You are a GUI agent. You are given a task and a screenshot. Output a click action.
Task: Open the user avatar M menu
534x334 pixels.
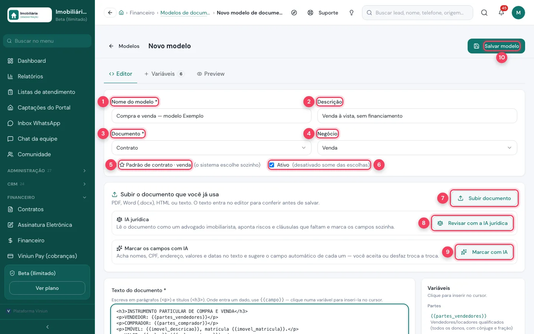tap(518, 13)
